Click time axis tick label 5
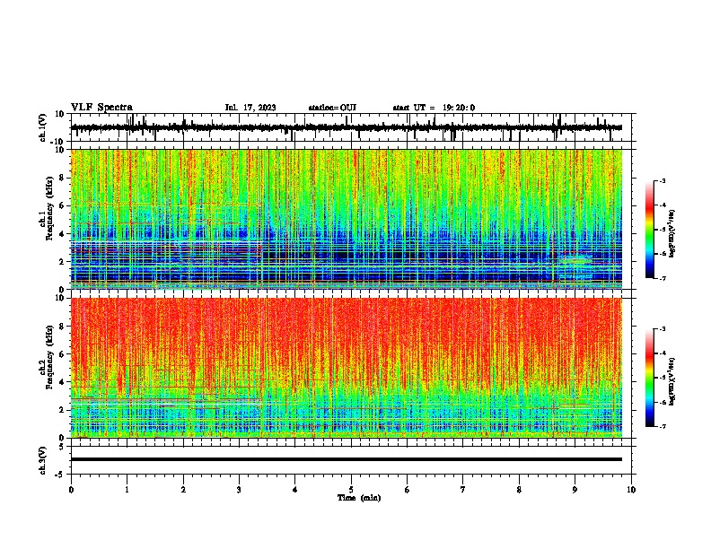 [351, 490]
